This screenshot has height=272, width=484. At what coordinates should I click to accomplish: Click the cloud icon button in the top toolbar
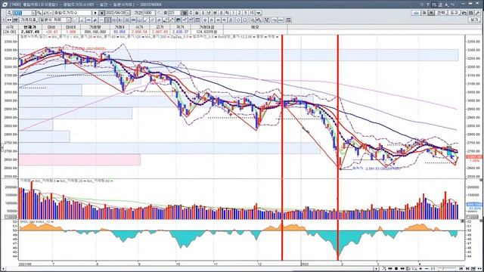[417, 13]
